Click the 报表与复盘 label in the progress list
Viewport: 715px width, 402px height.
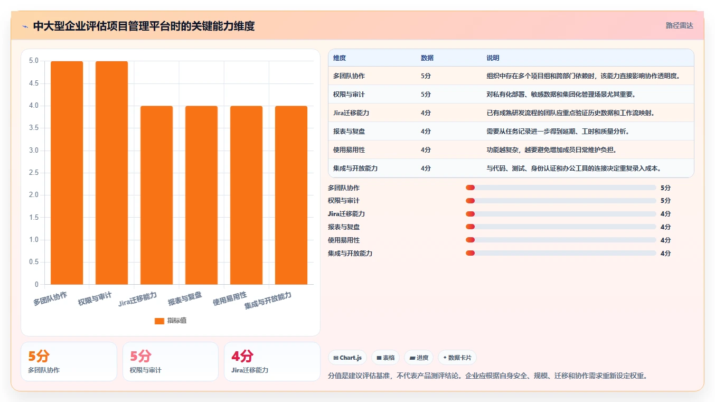pos(344,227)
